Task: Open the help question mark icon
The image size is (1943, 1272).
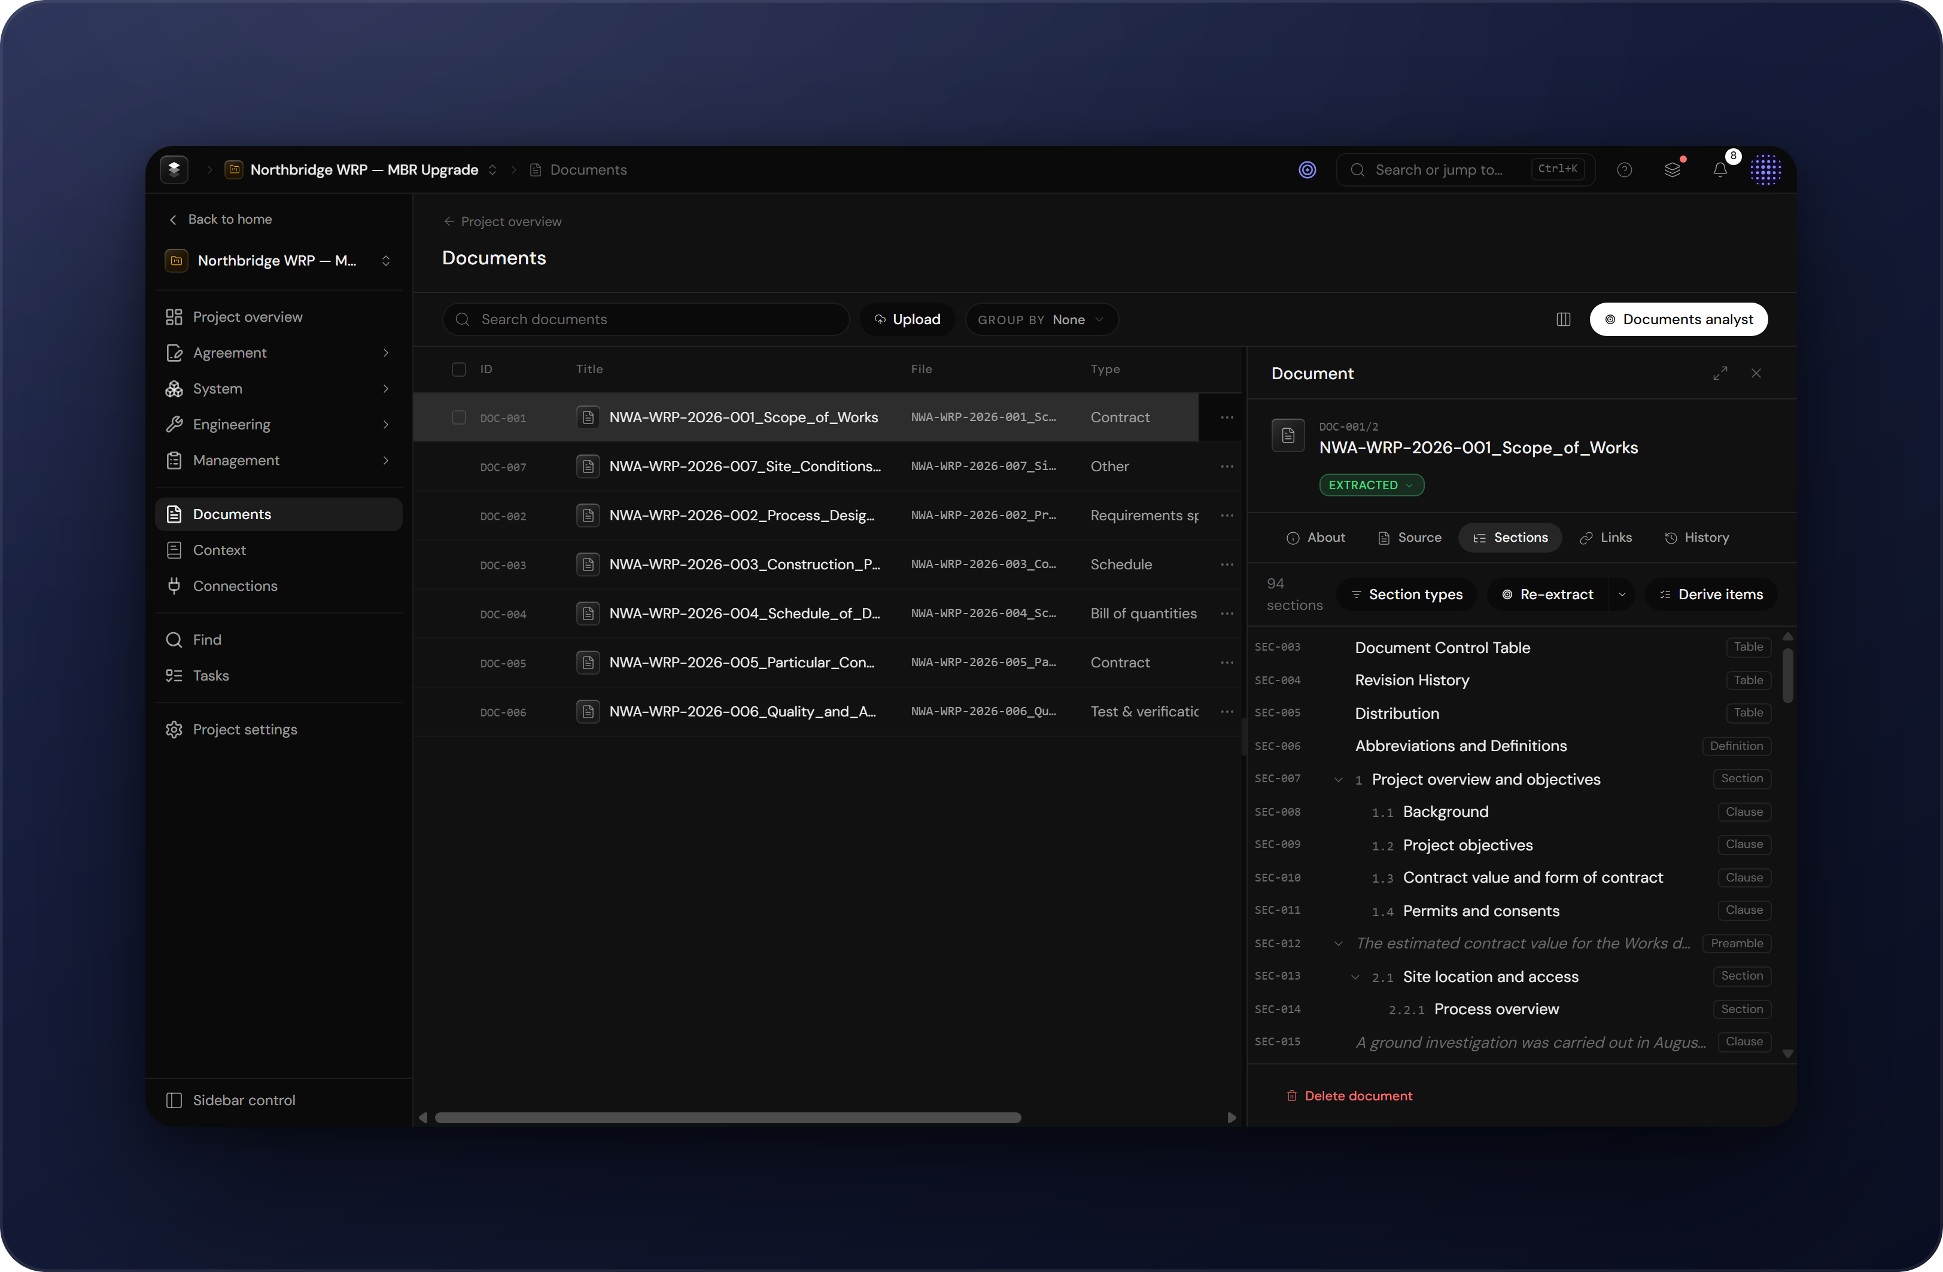Action: point(1625,170)
